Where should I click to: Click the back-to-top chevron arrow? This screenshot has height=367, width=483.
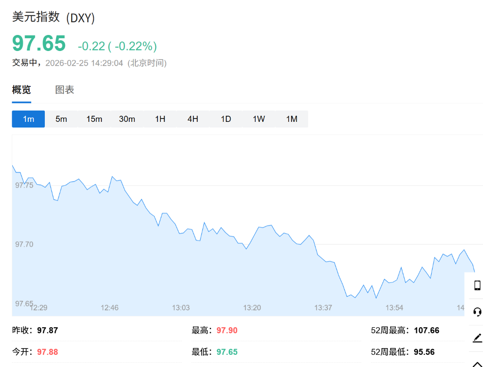477,362
